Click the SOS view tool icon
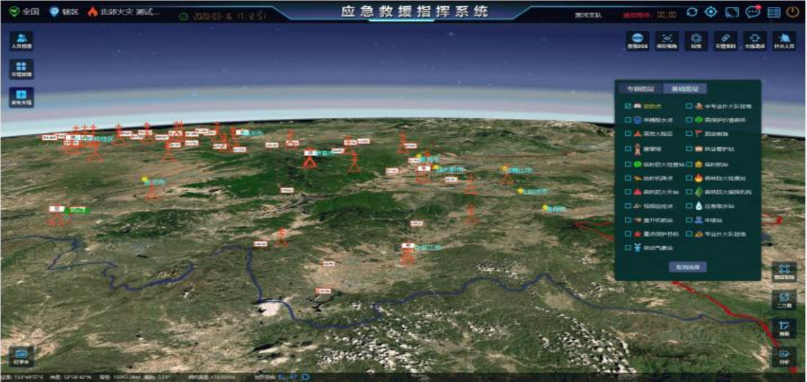 pos(636,41)
